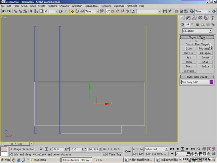Click the Rectangle spline button
Image resolution: width=217 pixels, height=163 pixels.
pyautogui.click(x=205, y=49)
